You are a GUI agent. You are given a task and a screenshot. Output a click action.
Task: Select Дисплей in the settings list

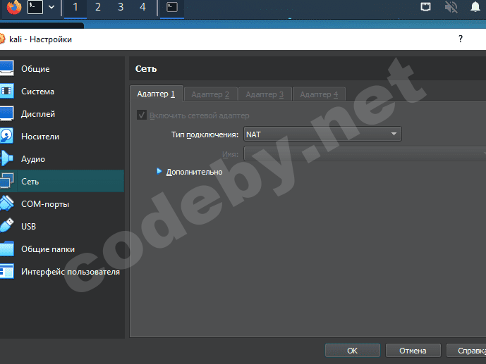38,114
